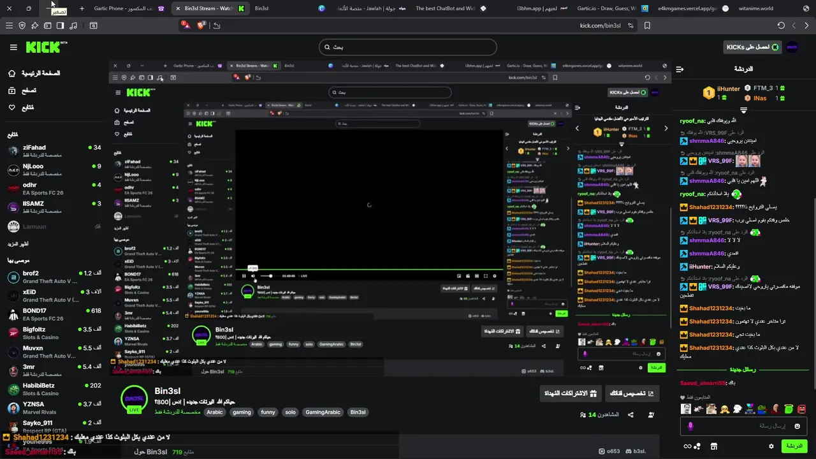Collapse the chat panel arrow icon
Image resolution: width=816 pixels, height=459 pixels.
[x=680, y=69]
